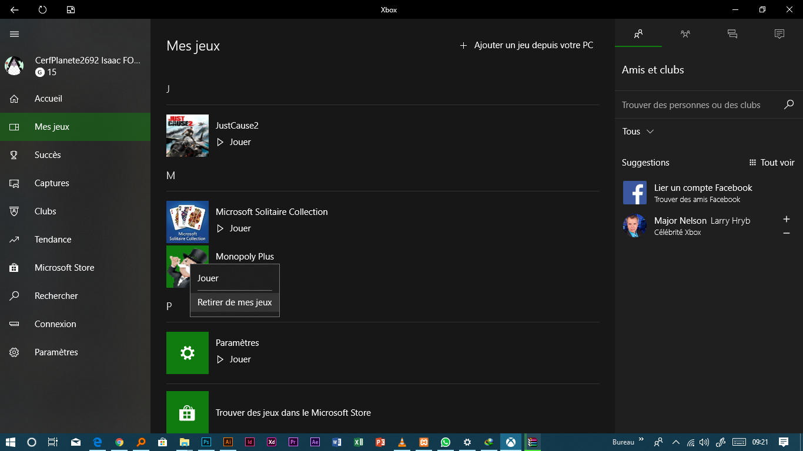The image size is (803, 451).
Task: Open Captures in the sidebar
Action: coord(75,183)
